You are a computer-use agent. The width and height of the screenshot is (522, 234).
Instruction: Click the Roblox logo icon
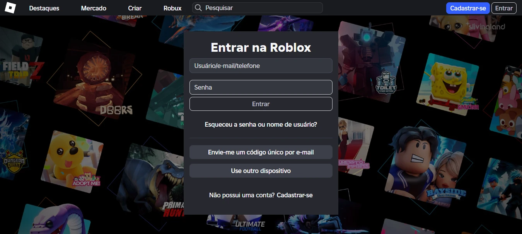point(10,8)
